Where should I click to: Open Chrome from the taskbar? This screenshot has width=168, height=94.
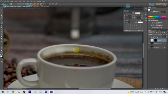pos(13,92)
